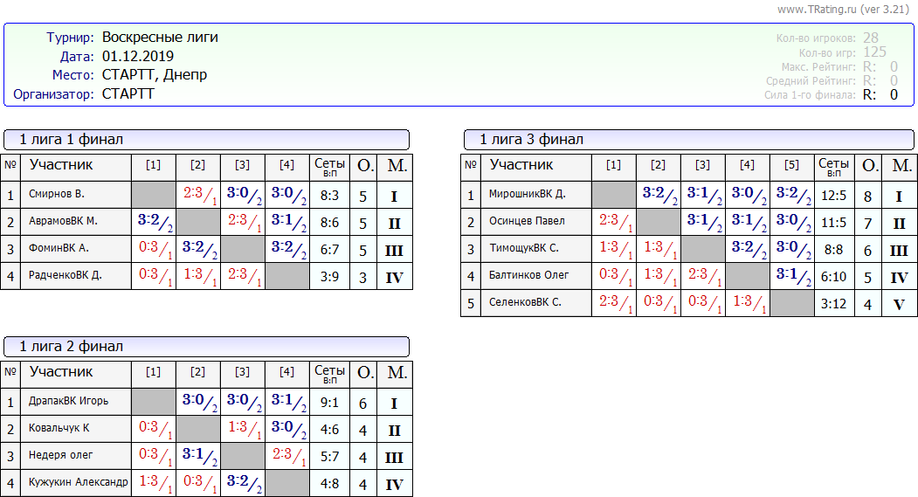Select the games count value 125

tap(874, 52)
